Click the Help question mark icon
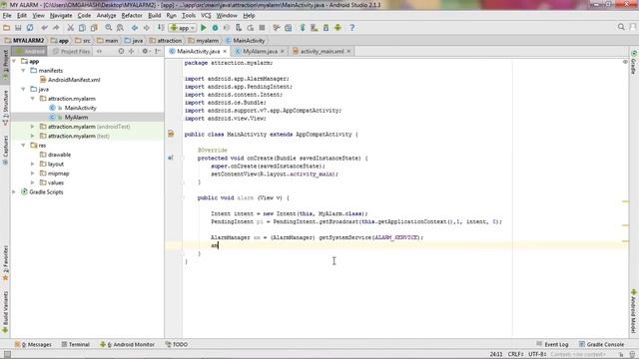This screenshot has height=359, width=639. coord(352,28)
